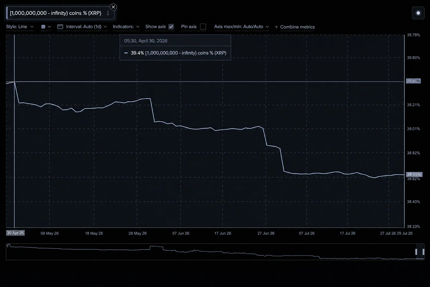Screen dimensions: 430x287
Task: Click the 30 Apr 26 date label
Action: [x=15, y=233]
